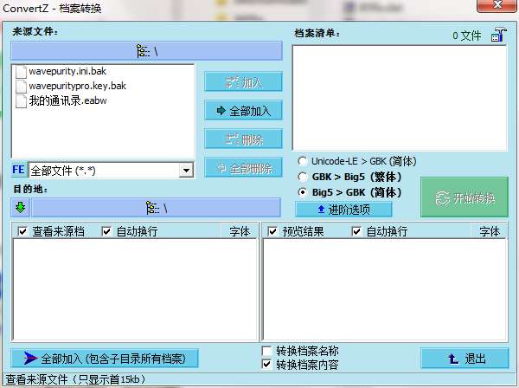The image size is (519, 388).
Task: Select Unicode-LE > GBK (简体) radio option
Action: tap(302, 161)
